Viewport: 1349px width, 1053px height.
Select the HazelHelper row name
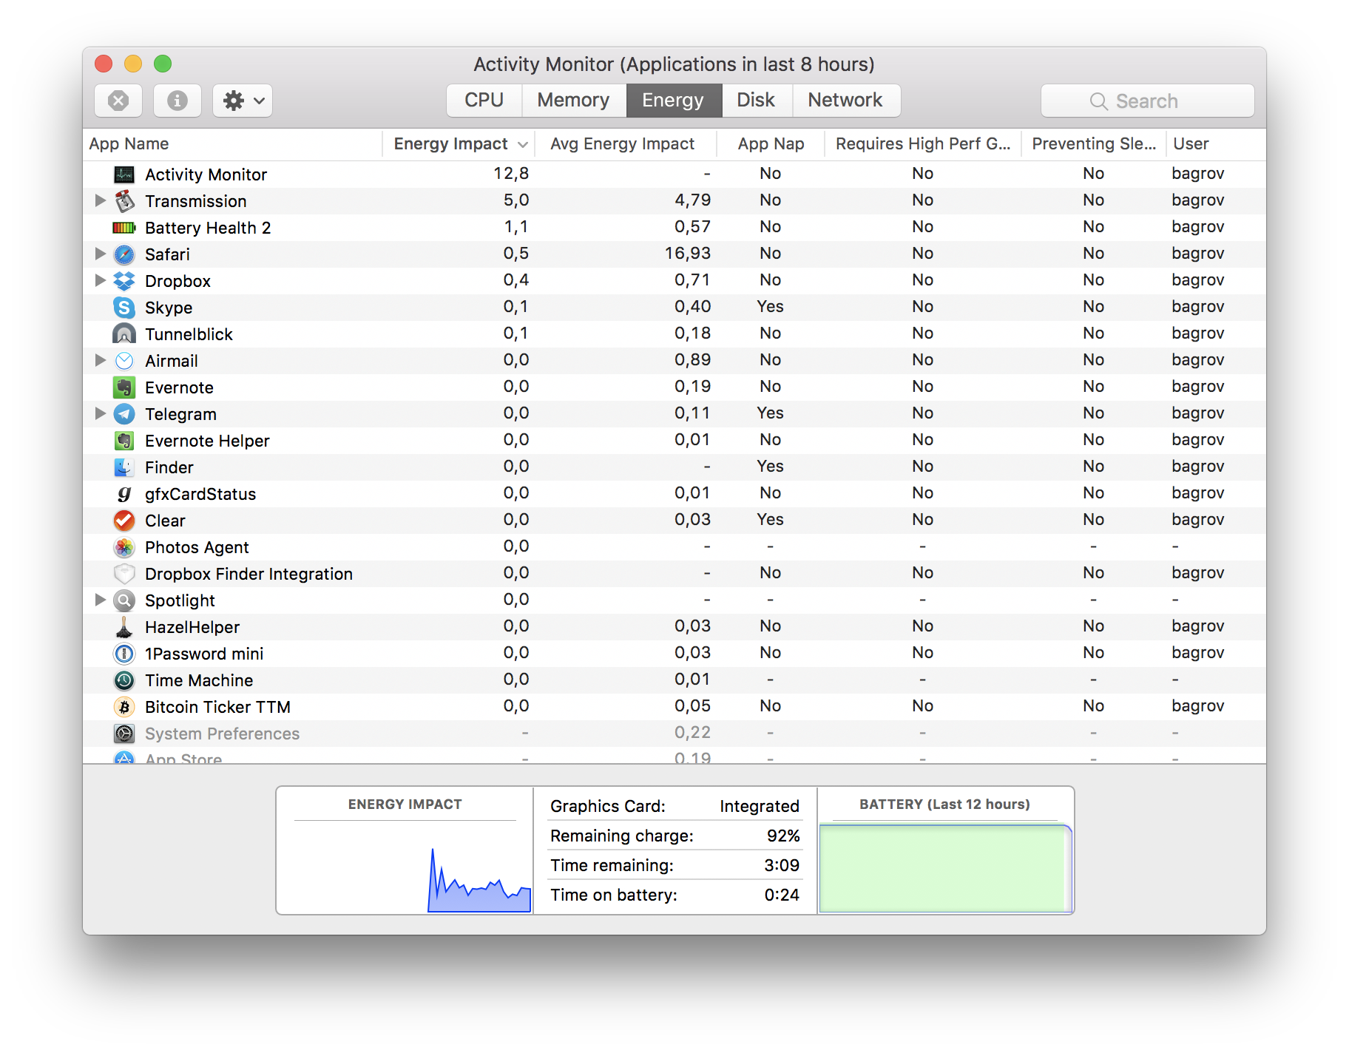pos(192,627)
